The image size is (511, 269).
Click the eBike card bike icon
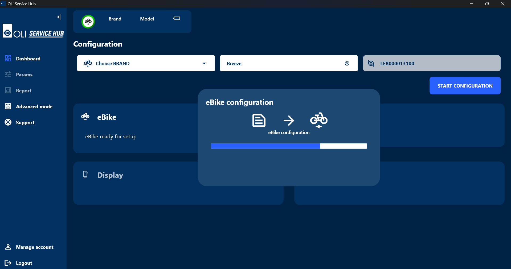point(85,117)
